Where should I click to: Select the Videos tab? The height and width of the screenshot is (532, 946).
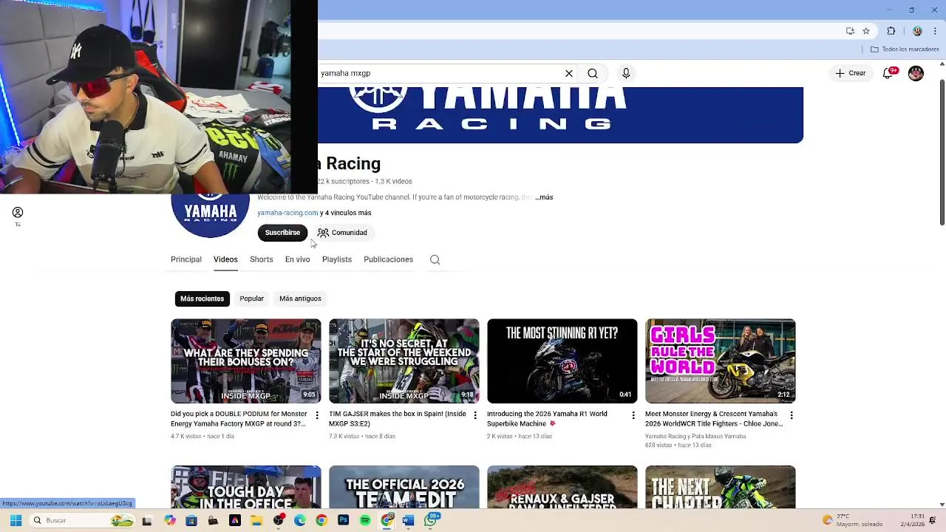tap(225, 259)
